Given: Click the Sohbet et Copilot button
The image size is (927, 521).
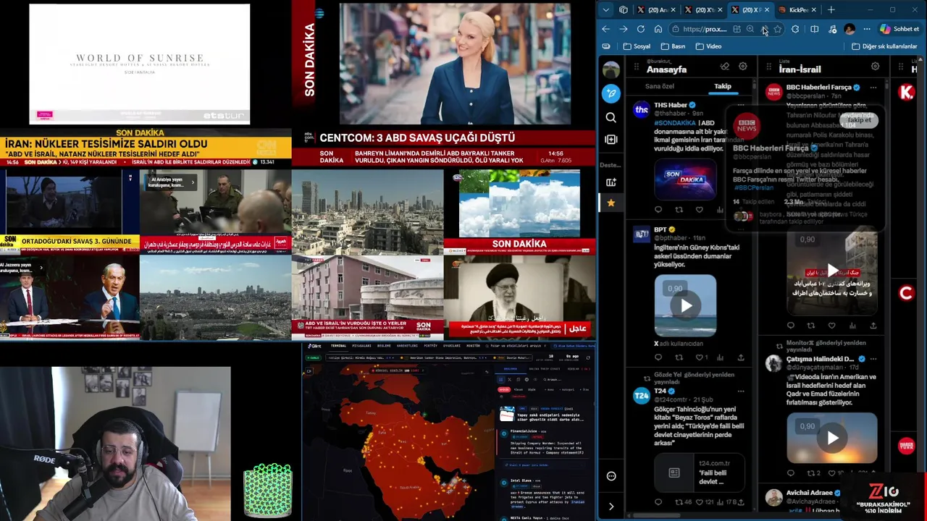Looking at the screenshot, I should click(899, 29).
